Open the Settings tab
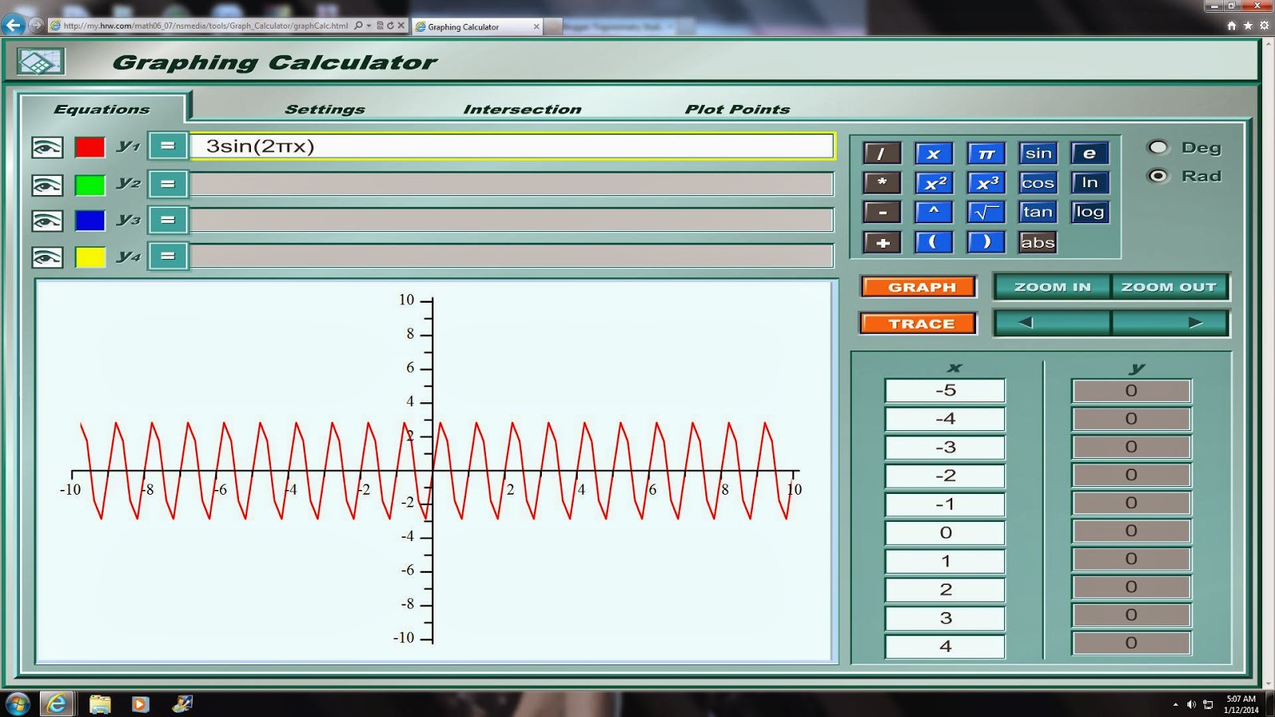The image size is (1275, 717). click(x=325, y=109)
